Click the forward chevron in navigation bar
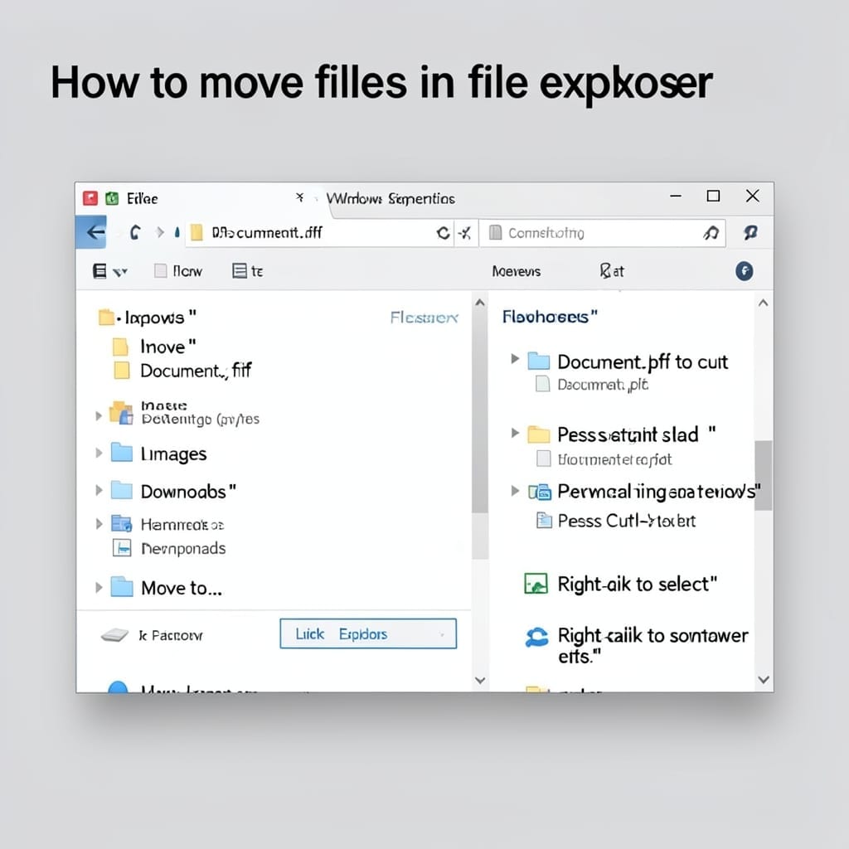The width and height of the screenshot is (849, 849). tap(160, 232)
